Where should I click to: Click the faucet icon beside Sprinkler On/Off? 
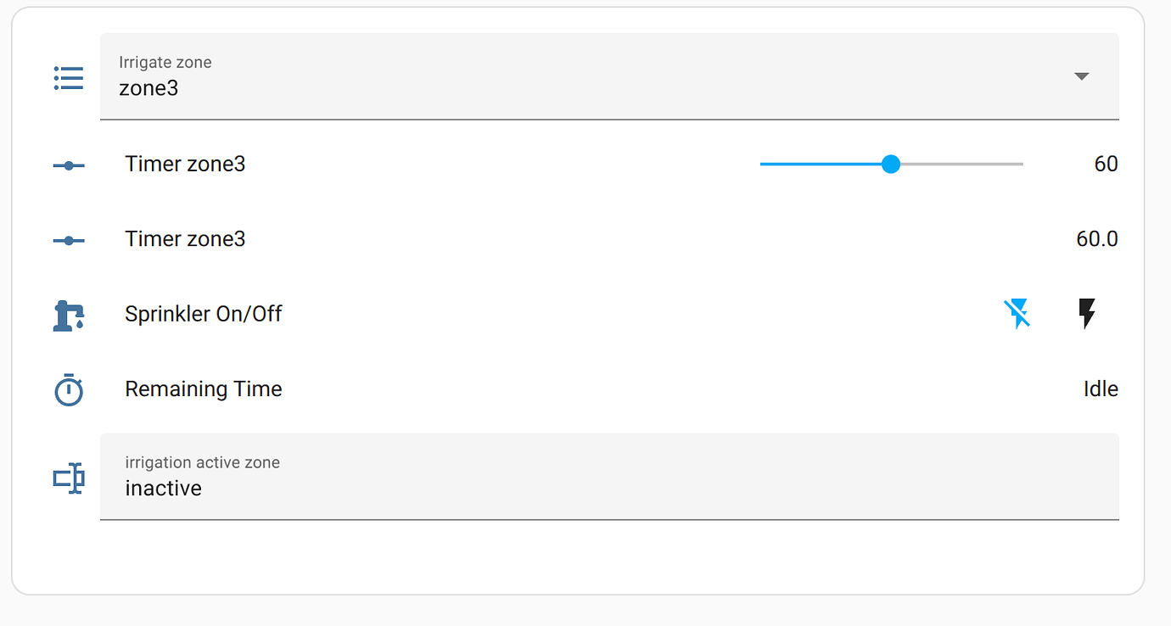click(x=69, y=316)
